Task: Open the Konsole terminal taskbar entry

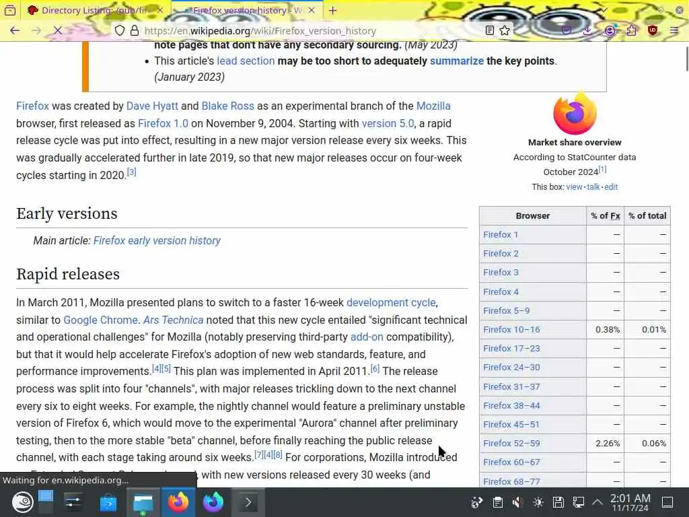Action: [248, 502]
